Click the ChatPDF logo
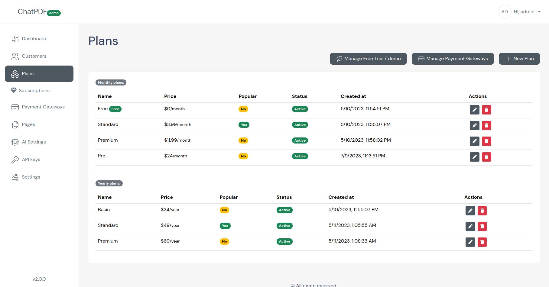 pos(33,12)
